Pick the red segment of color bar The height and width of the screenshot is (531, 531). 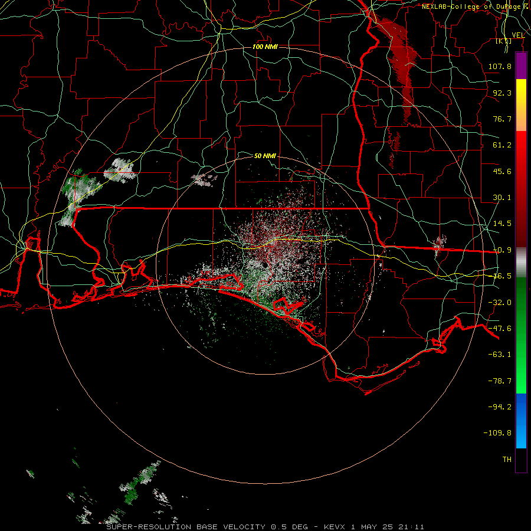pos(521,189)
